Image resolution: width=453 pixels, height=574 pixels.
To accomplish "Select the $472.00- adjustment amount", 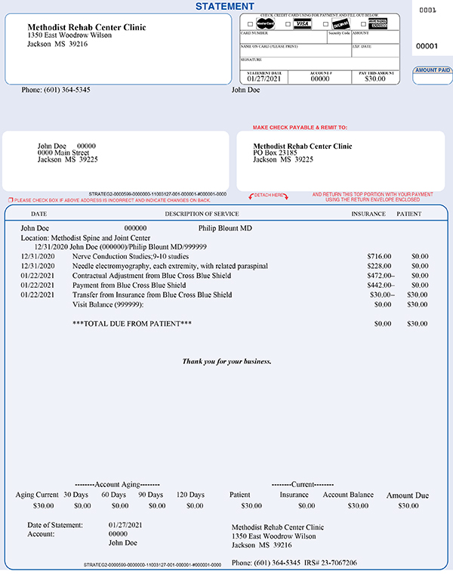I will (x=381, y=276).
